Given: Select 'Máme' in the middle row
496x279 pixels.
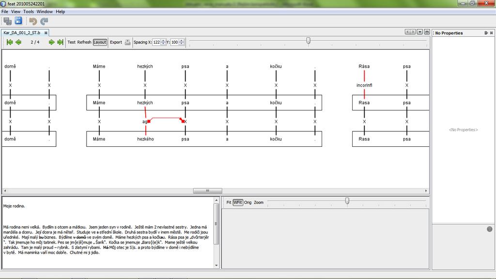Looking at the screenshot, I should (x=99, y=103).
